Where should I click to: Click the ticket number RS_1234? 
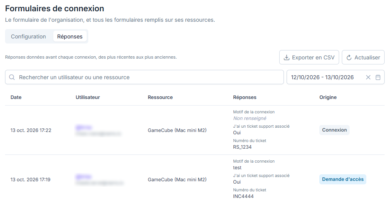coord(242,147)
